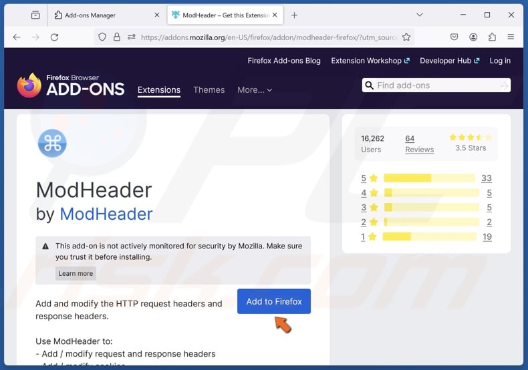Open Firefox Add-ons Blog link

coord(284,61)
